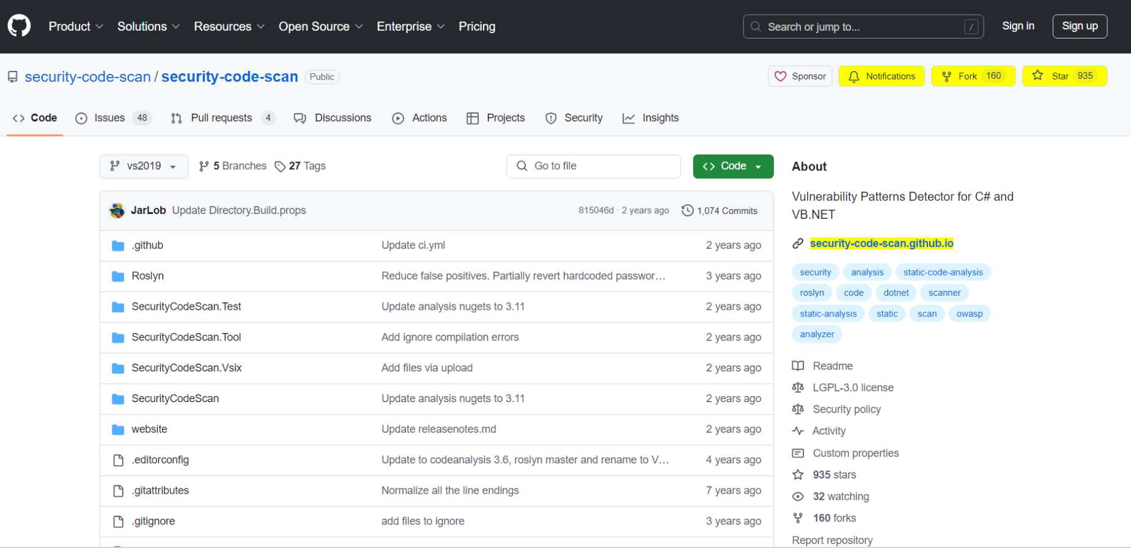Open the vs2019 branch dropdown

tap(143, 166)
